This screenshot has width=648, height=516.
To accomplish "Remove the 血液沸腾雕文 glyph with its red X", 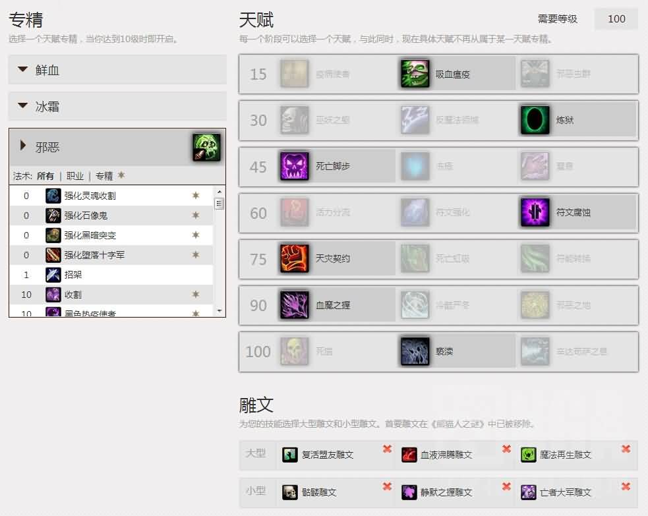I will [x=507, y=449].
